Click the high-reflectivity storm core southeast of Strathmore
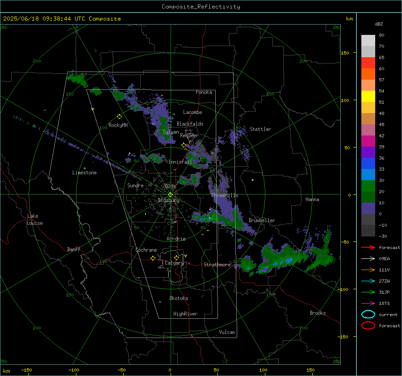402x376 pixels. tap(264, 270)
